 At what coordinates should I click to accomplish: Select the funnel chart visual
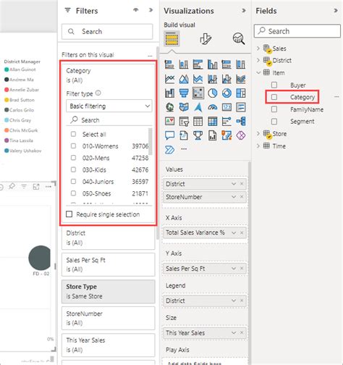[x=184, y=93]
